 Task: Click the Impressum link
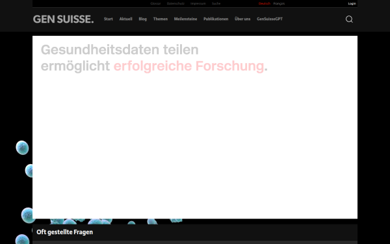click(198, 3)
